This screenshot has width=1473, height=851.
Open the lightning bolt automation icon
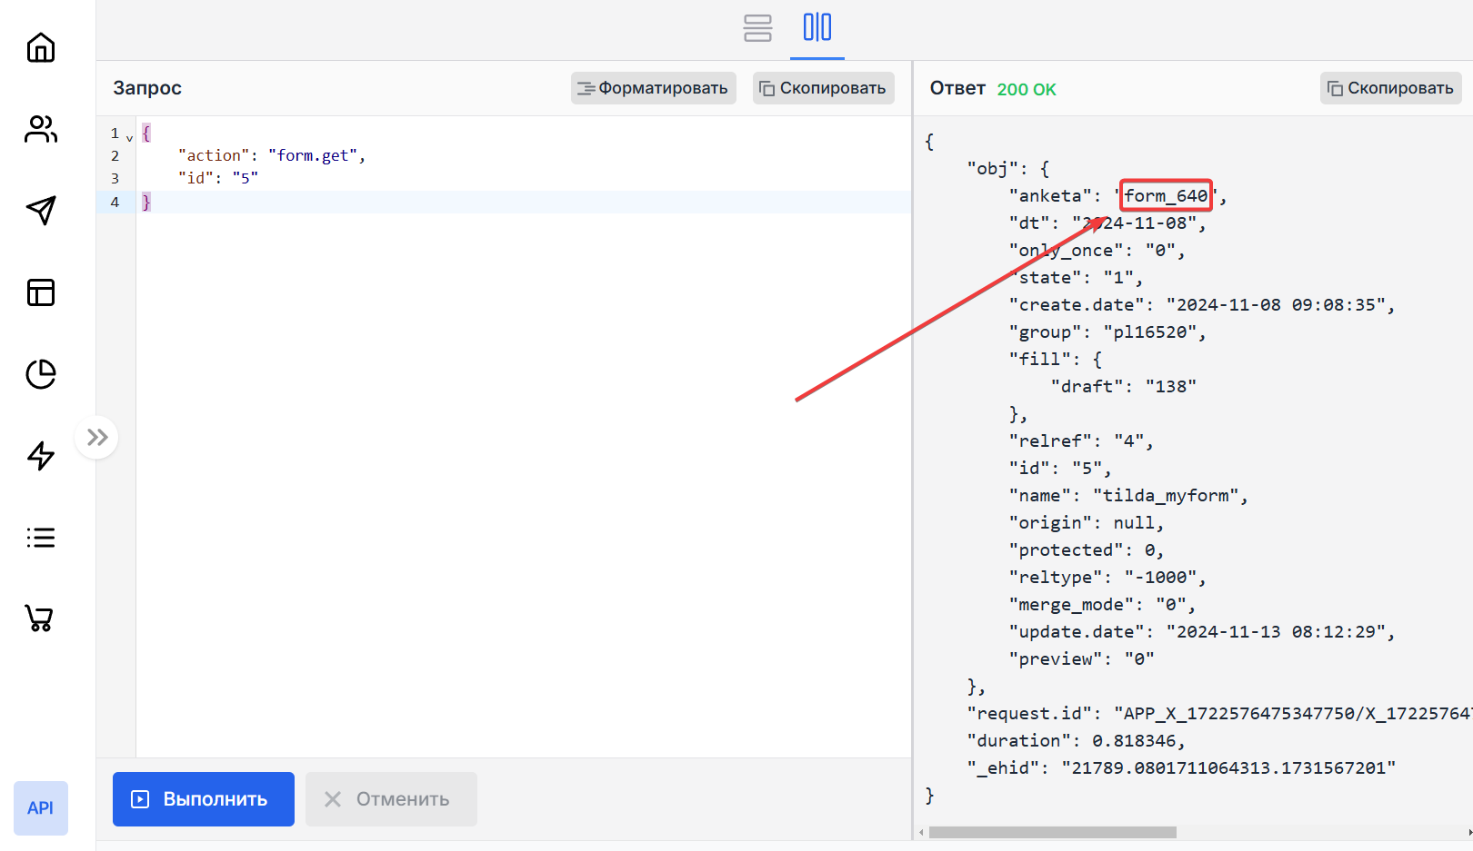(x=41, y=456)
